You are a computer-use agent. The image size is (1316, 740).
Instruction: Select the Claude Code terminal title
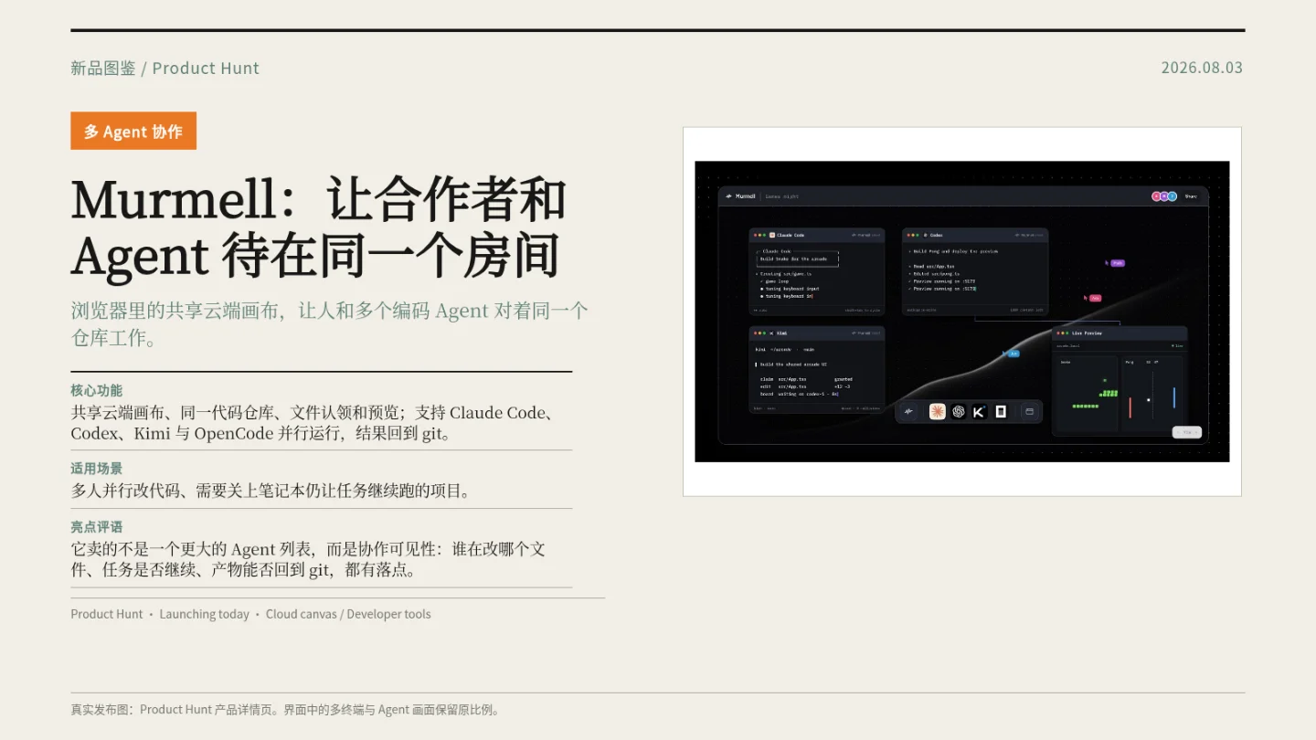[x=791, y=235]
